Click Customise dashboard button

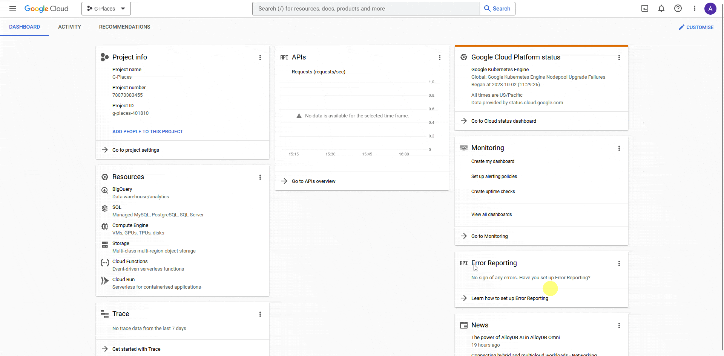click(x=696, y=27)
